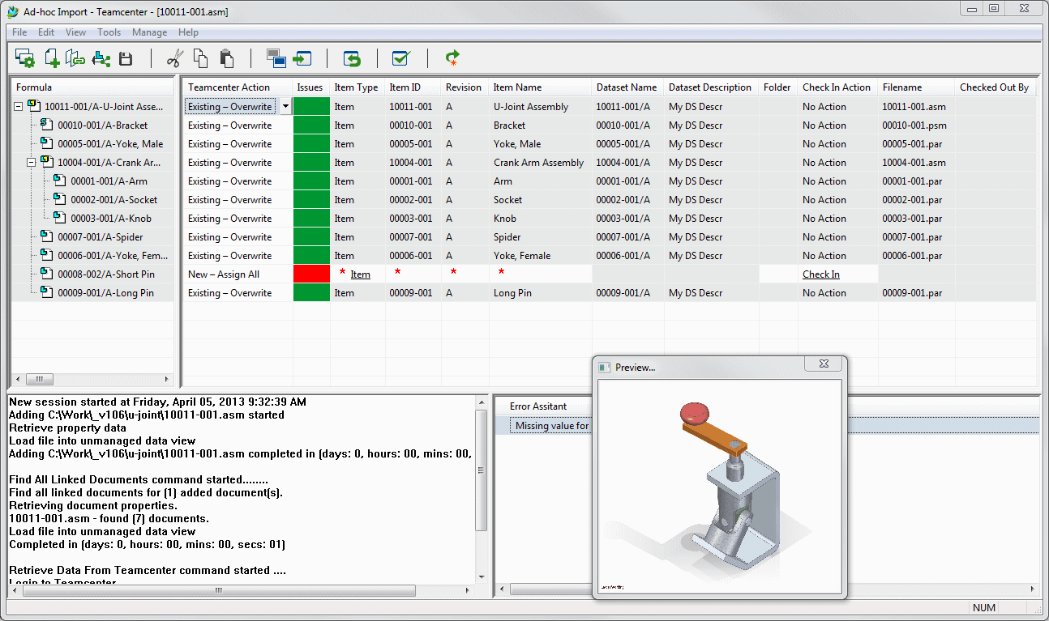Click the validate checkmark toolbar icon
The width and height of the screenshot is (1049, 621).
400,58
